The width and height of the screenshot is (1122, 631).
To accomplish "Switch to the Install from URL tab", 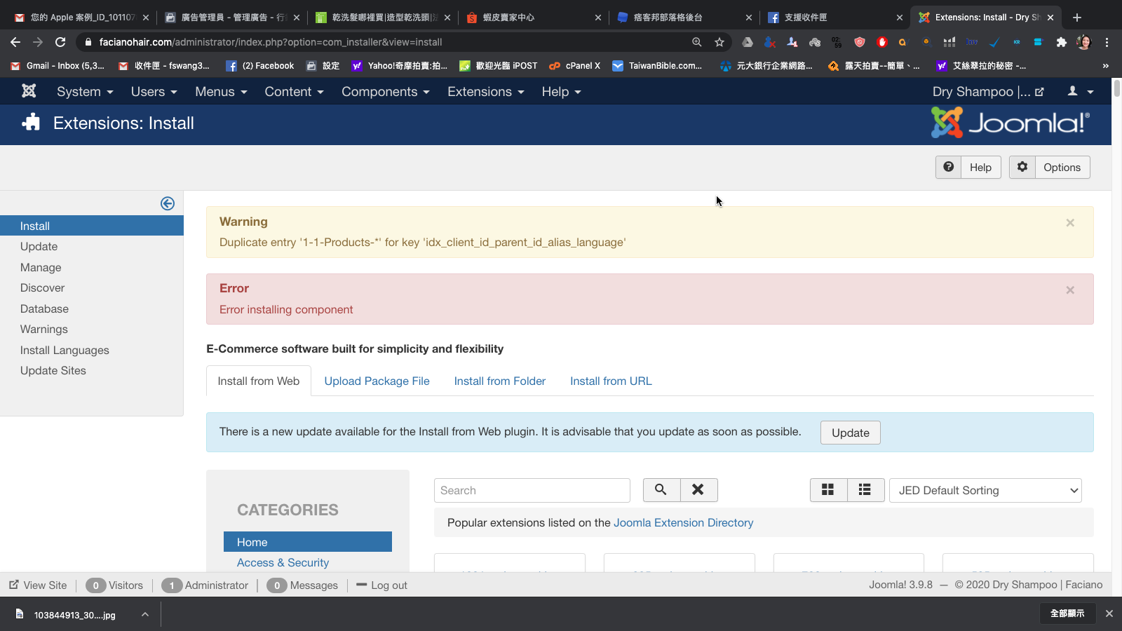I will (611, 381).
